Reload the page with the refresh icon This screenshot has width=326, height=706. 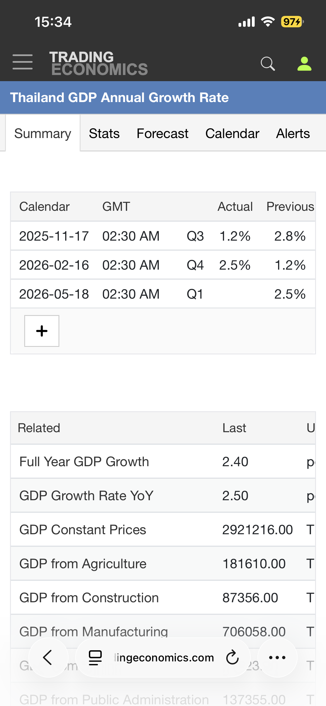pyautogui.click(x=232, y=657)
